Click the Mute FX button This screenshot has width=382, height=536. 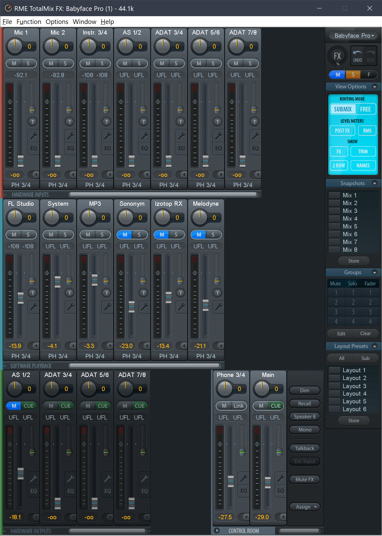click(x=305, y=480)
